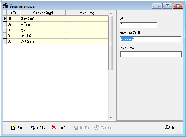Click the vertical scrollbar thumb in grid
The width and height of the screenshot is (186, 137).
tap(111, 43)
